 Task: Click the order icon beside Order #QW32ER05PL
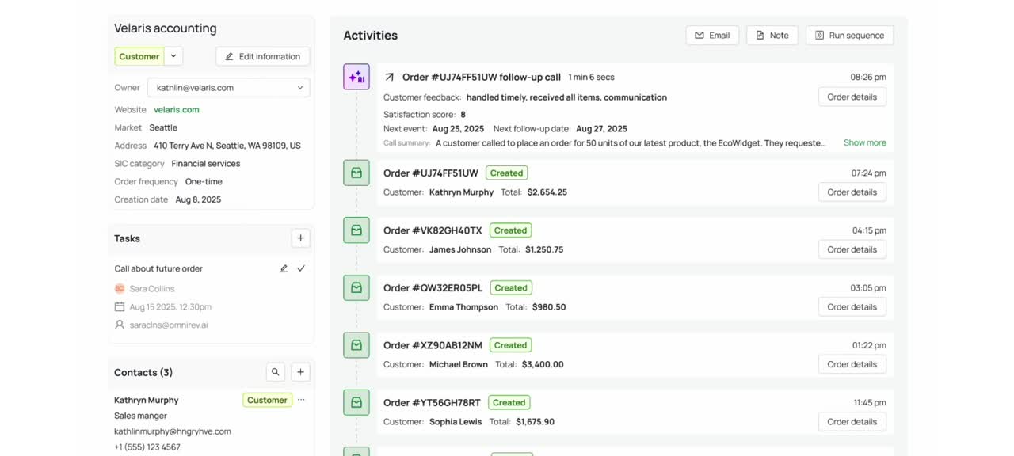tap(356, 287)
